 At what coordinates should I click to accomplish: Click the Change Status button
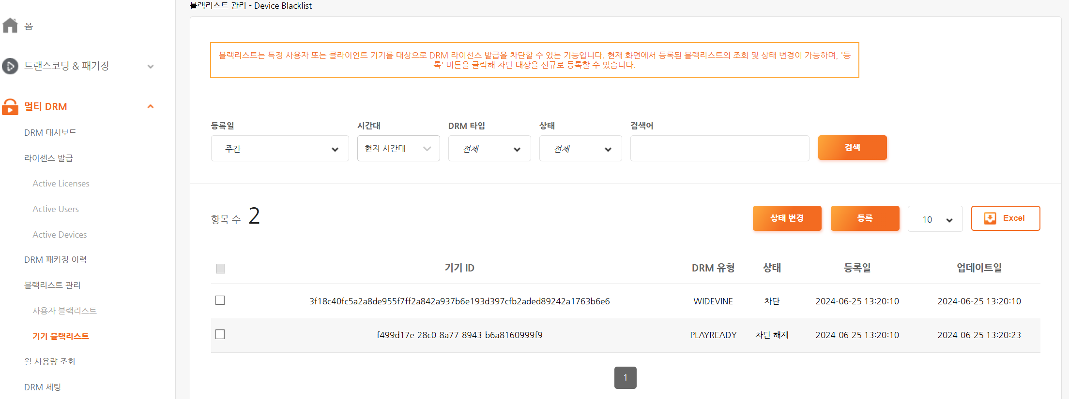(787, 218)
